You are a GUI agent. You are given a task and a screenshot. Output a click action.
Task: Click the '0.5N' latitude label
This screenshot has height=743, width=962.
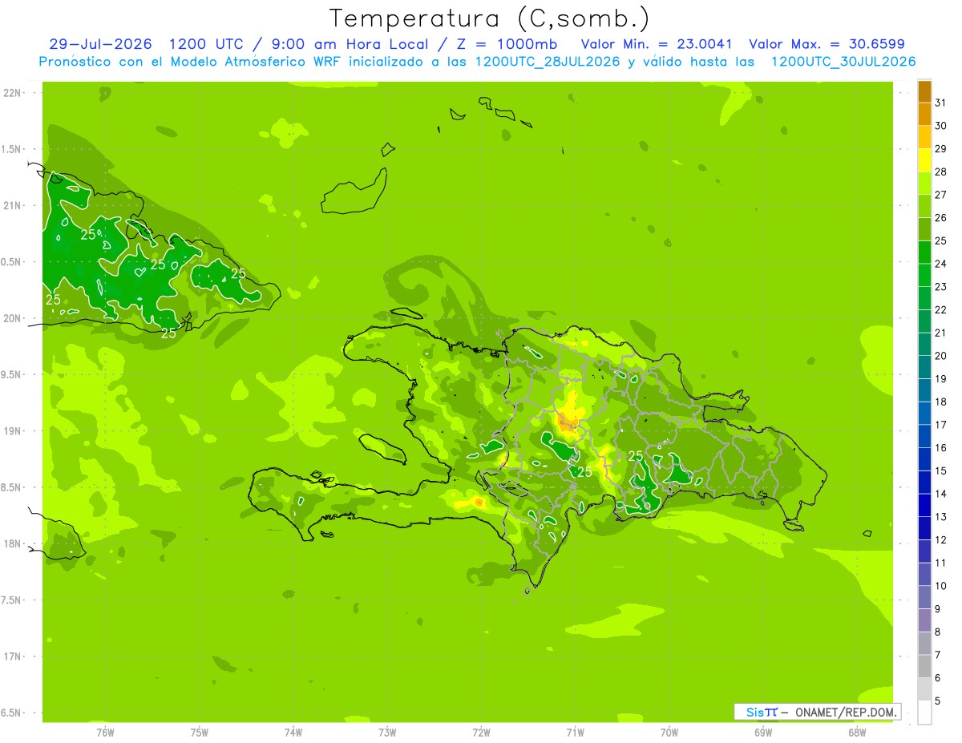click(12, 262)
